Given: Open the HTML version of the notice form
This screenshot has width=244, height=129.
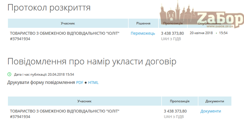Looking at the screenshot, I should [93, 83].
